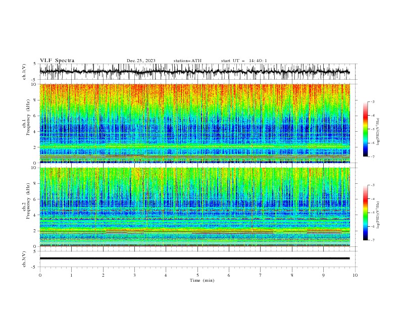Screen dimensions: 400x309
Task: Click the "-7" tick on upper colorbar
Action: tap(372, 157)
